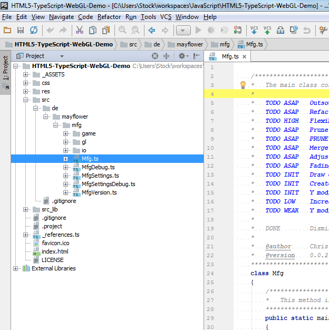Click the Show history clock icon
The image size is (329, 330).
pos(294,30)
